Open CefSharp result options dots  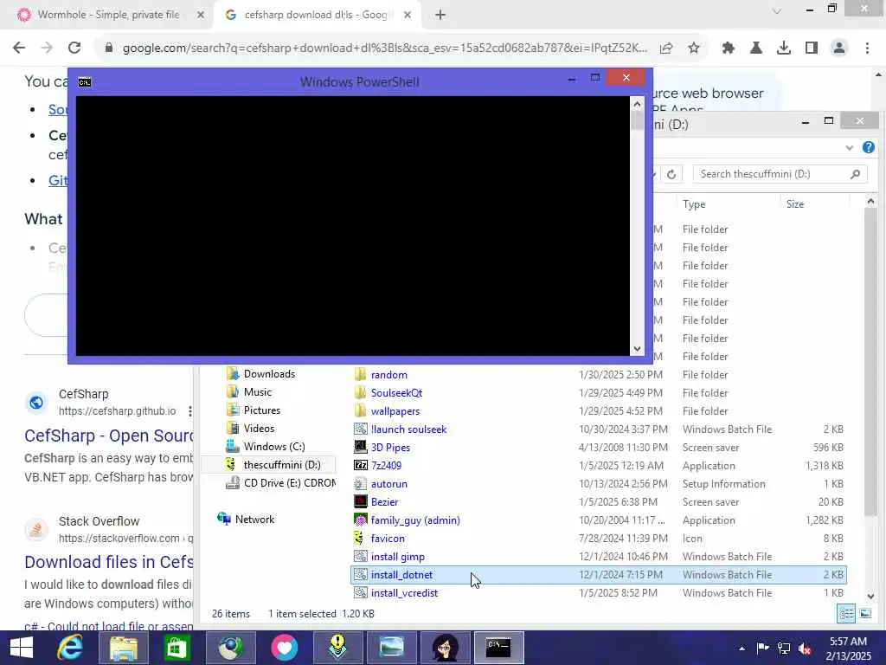point(189,411)
